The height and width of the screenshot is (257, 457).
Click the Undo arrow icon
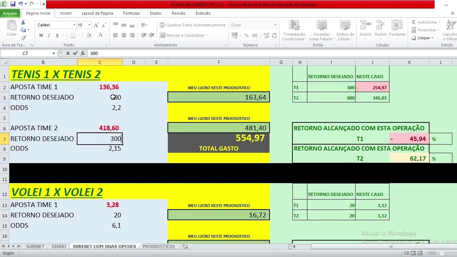(21, 4)
